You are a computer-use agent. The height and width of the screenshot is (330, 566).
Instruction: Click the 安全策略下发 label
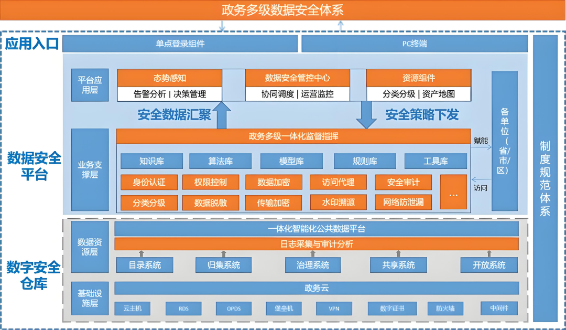(422, 114)
